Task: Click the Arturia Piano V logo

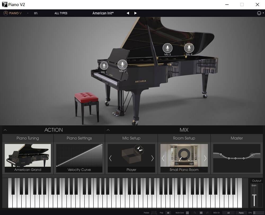Action: pos(13,13)
